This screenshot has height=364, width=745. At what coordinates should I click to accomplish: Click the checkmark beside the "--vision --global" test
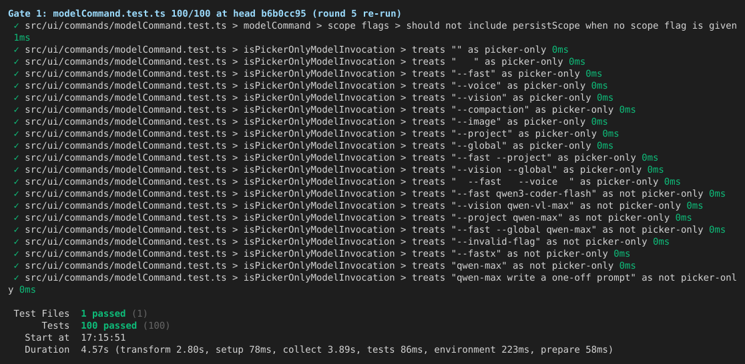[x=17, y=170]
